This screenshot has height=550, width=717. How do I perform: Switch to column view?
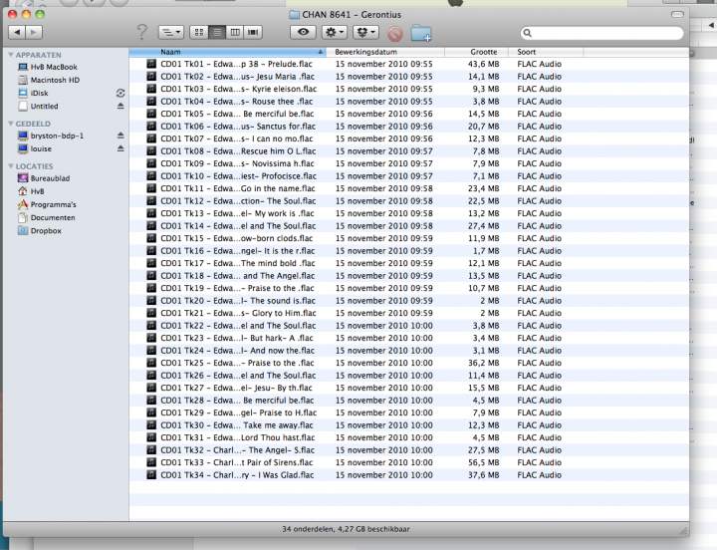click(x=235, y=33)
